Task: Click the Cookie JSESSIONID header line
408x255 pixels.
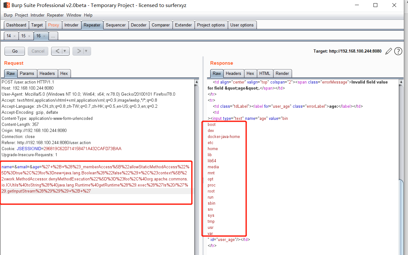Action: [x=62, y=149]
